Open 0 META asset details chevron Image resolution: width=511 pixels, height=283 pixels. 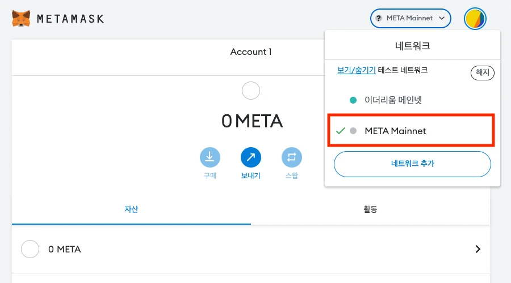click(478, 249)
